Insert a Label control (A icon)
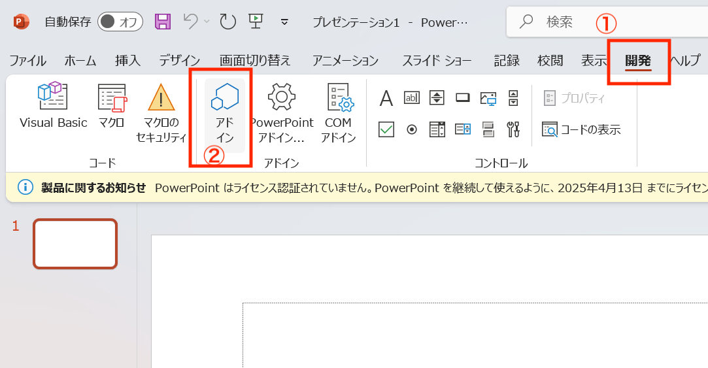Screen dimensions: 708x368 [x=386, y=98]
